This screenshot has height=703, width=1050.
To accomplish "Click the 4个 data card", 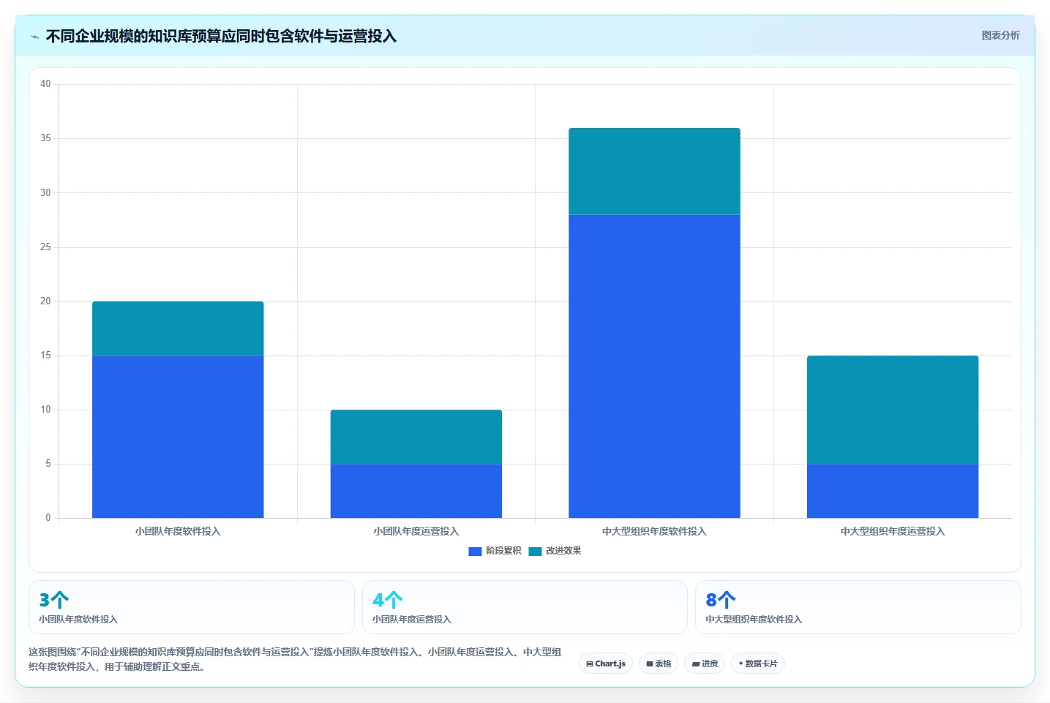I will click(525, 607).
